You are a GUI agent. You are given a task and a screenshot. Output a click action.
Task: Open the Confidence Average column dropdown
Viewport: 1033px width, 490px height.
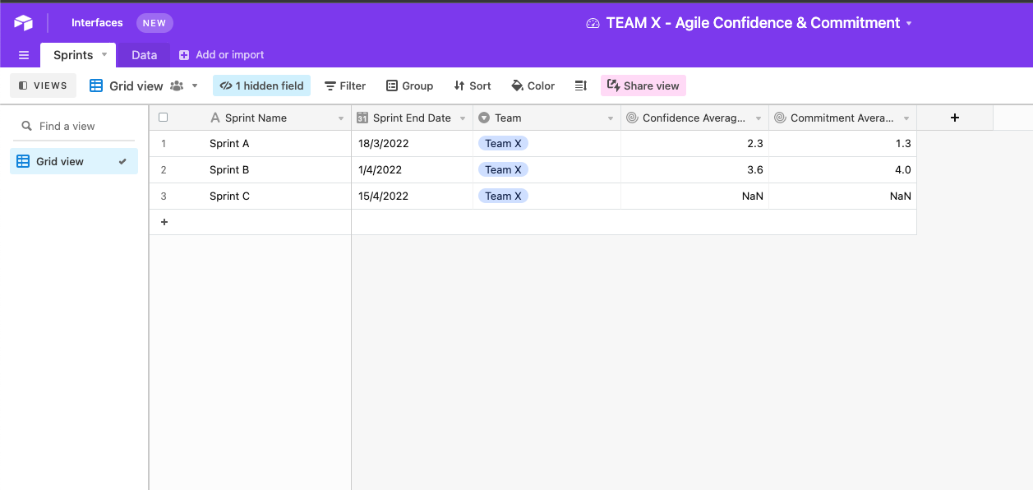pos(759,118)
